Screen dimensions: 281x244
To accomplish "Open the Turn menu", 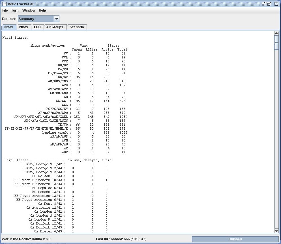I will pyautogui.click(x=15, y=10).
